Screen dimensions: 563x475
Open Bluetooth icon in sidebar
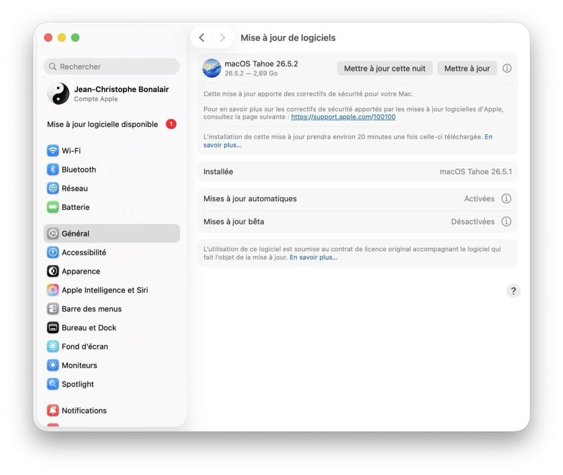(x=53, y=170)
